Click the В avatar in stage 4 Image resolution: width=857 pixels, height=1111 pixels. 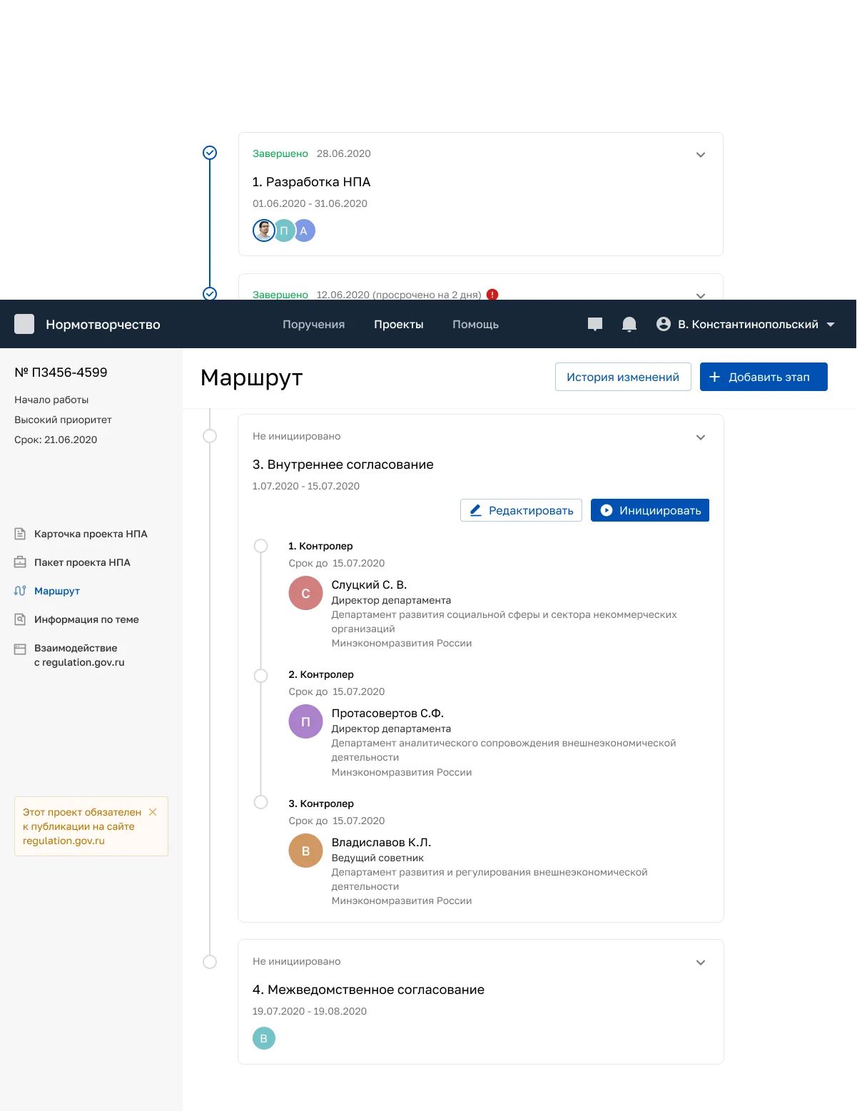264,1038
